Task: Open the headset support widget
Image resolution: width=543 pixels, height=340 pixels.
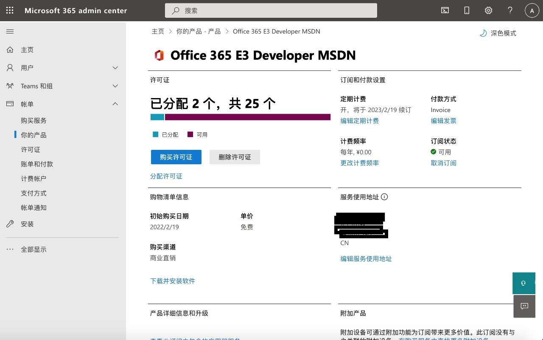Action: (x=523, y=283)
